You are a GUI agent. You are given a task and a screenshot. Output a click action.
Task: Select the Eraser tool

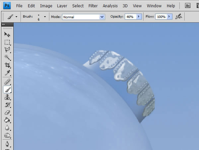(7, 112)
